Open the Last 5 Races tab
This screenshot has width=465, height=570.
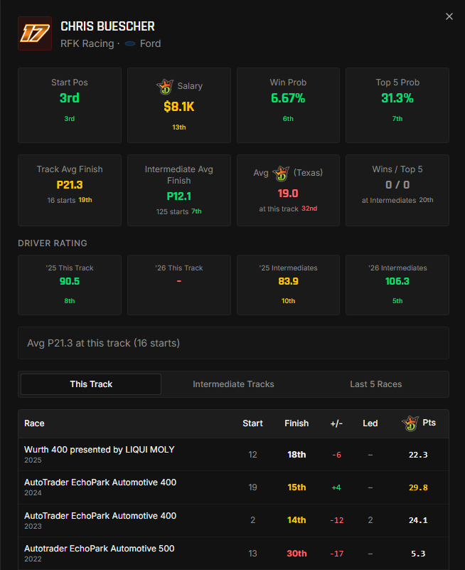click(376, 384)
